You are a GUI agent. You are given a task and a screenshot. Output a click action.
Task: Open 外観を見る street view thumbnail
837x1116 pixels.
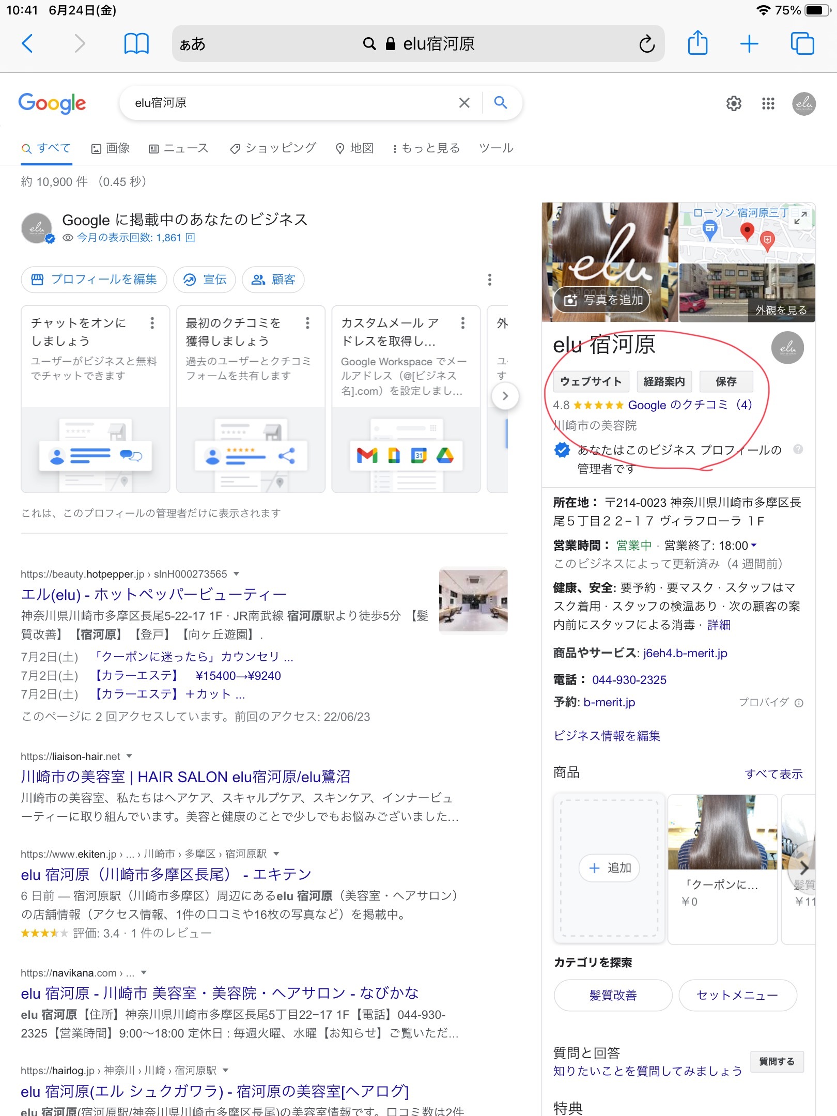click(x=747, y=293)
